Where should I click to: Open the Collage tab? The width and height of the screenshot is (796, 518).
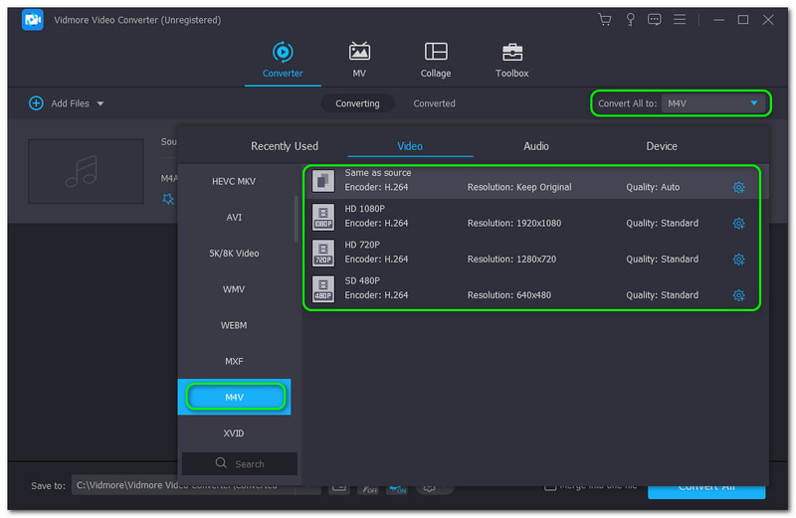[x=436, y=60]
